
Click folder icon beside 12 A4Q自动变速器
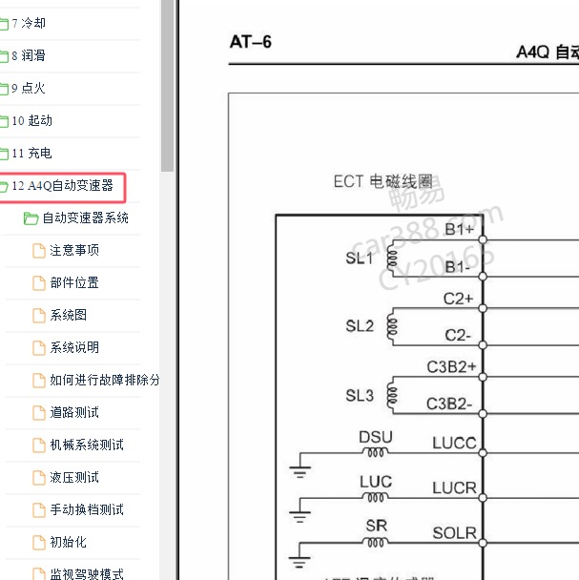(4, 186)
